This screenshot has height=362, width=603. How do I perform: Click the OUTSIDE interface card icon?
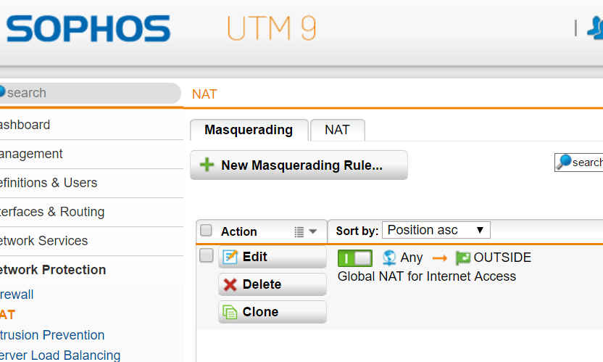coord(463,258)
